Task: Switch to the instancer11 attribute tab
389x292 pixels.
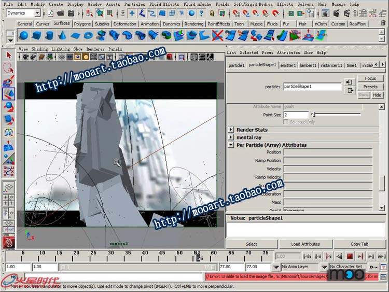Action: point(331,65)
